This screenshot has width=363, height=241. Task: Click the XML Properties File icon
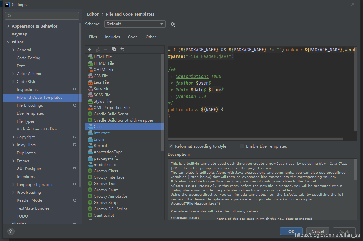[90, 107]
